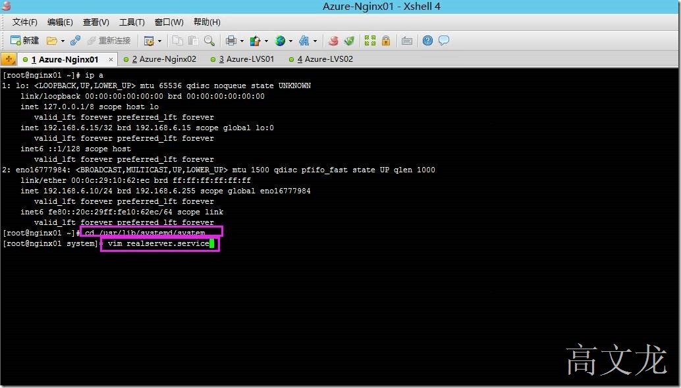
Task: Open the help question mark icon
Action: 428,41
